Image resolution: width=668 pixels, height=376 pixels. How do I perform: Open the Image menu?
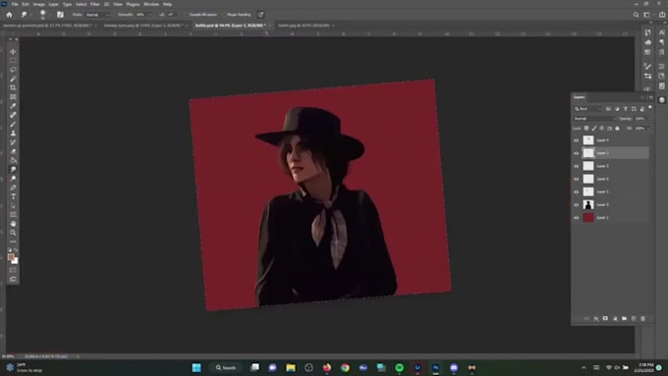38,4
